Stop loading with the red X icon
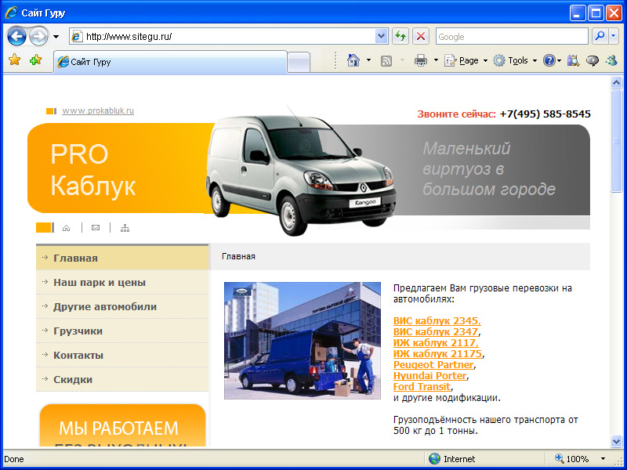The image size is (627, 470). [x=420, y=37]
